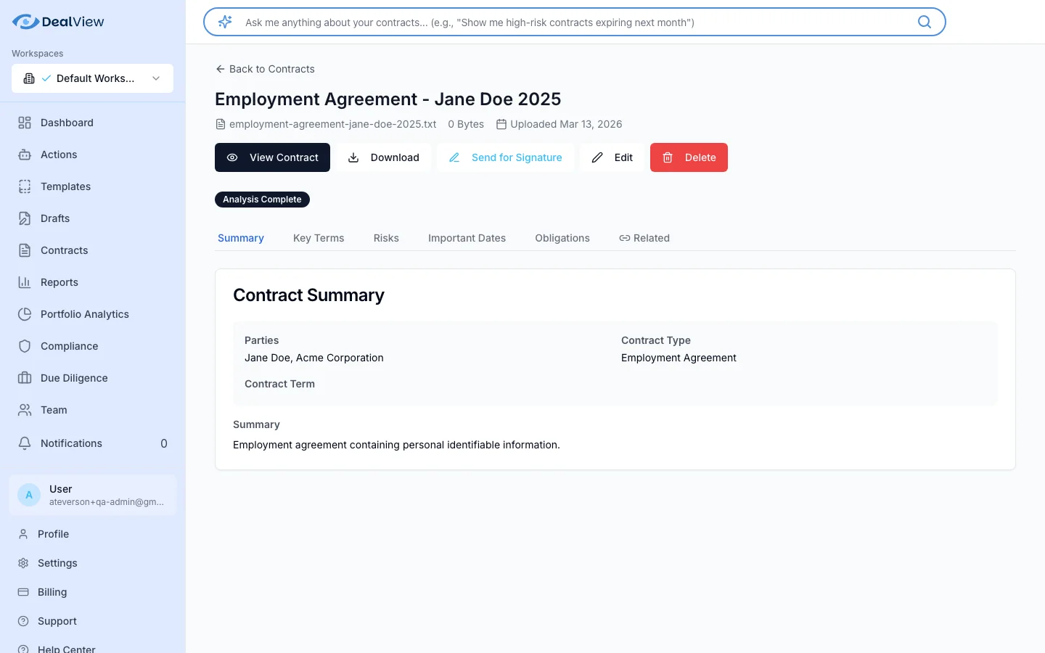Click the Drafts icon
The width and height of the screenshot is (1045, 653).
click(24, 218)
